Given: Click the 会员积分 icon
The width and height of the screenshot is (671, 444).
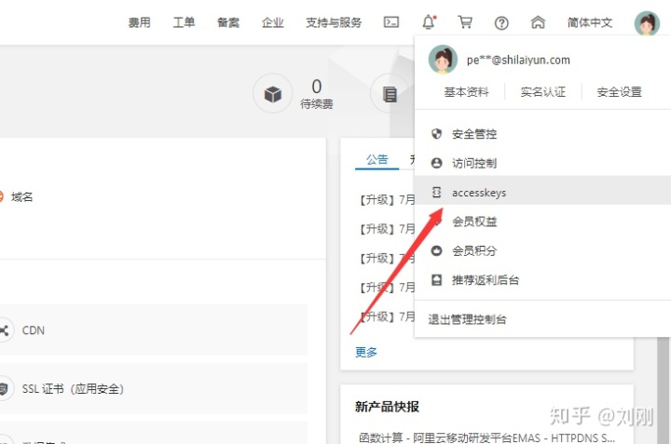Looking at the screenshot, I should coord(436,250).
